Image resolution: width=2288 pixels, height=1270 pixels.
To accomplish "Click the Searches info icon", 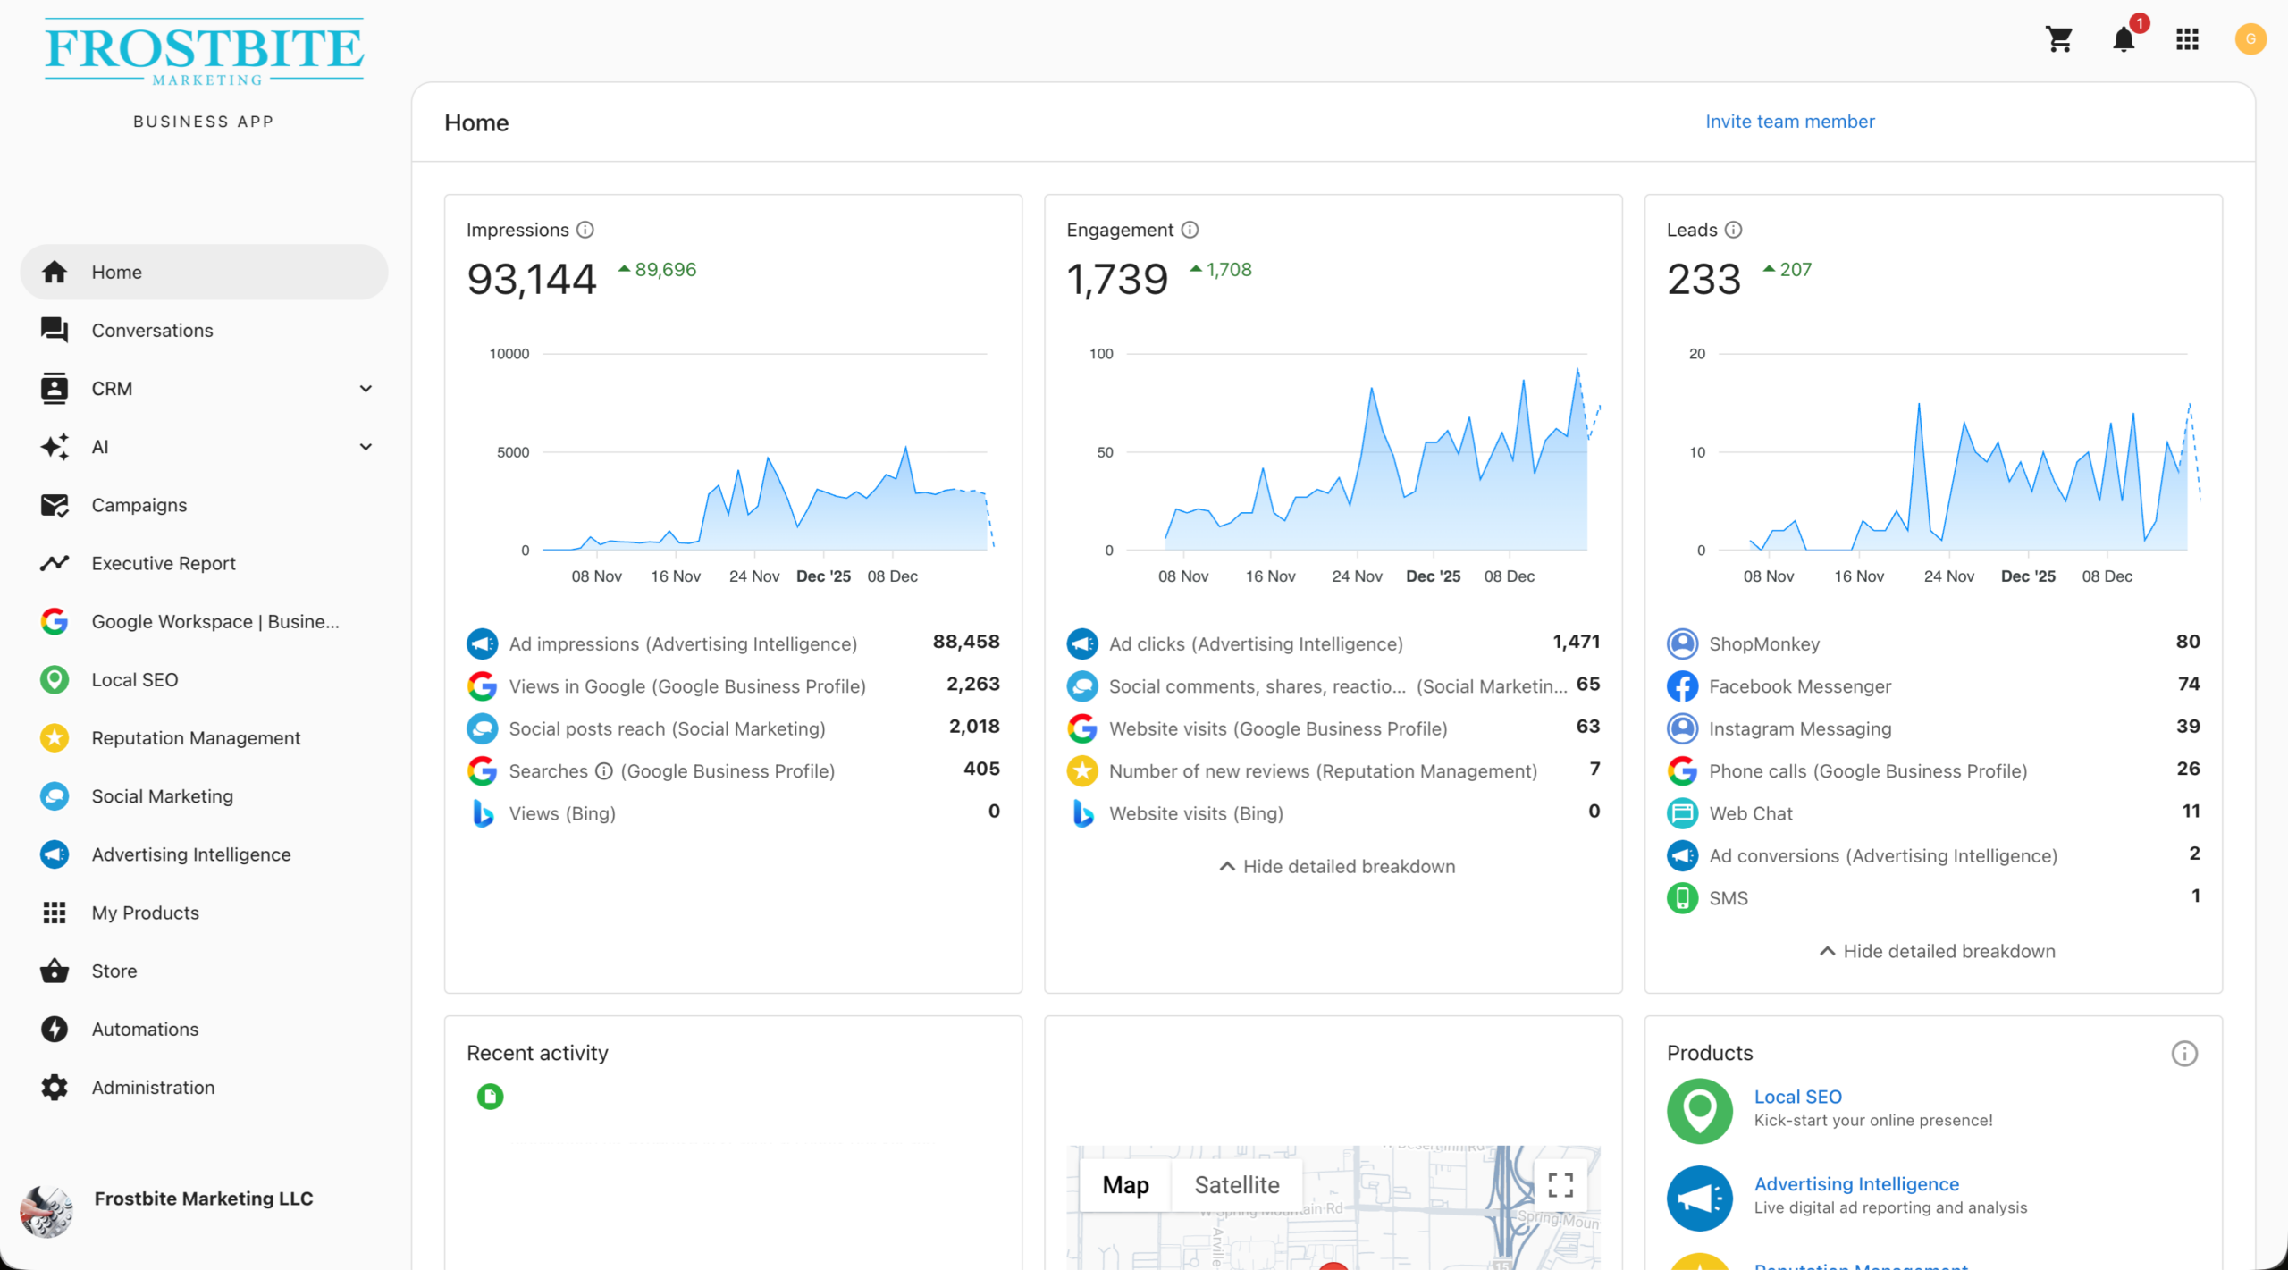I will [604, 771].
